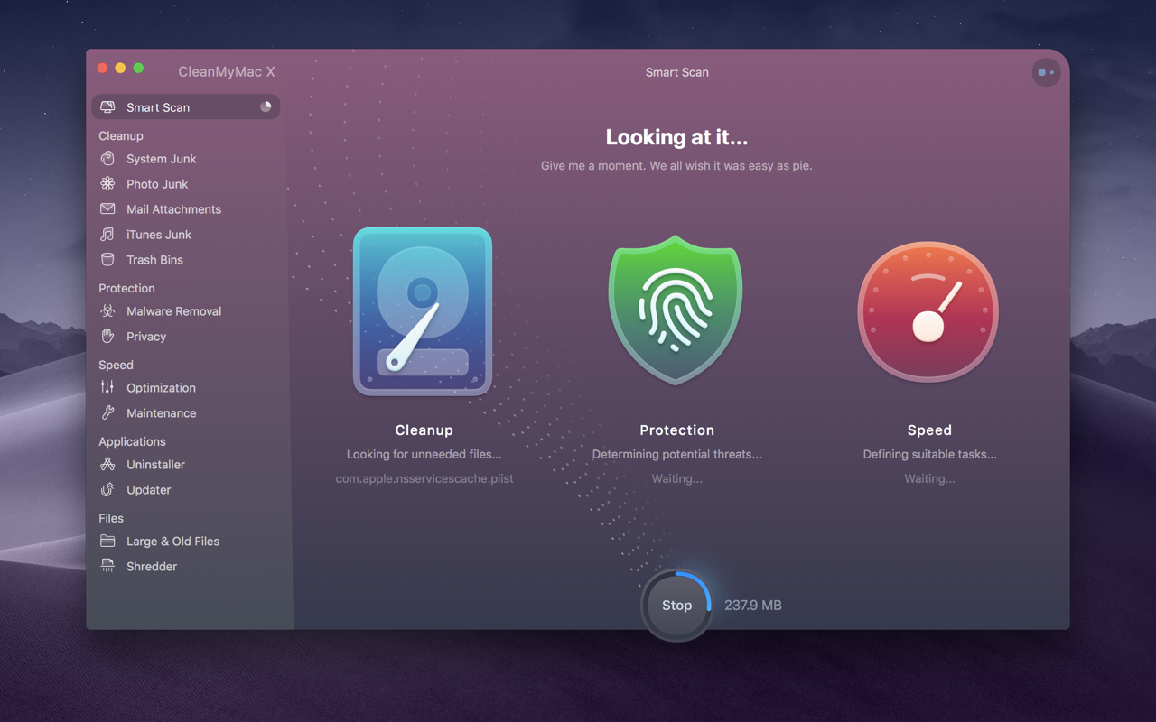The width and height of the screenshot is (1156, 722).
Task: Click the Speed gauge icon
Action: point(928,311)
